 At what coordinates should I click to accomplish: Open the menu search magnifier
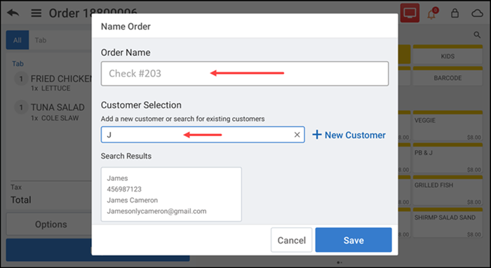coord(477,35)
